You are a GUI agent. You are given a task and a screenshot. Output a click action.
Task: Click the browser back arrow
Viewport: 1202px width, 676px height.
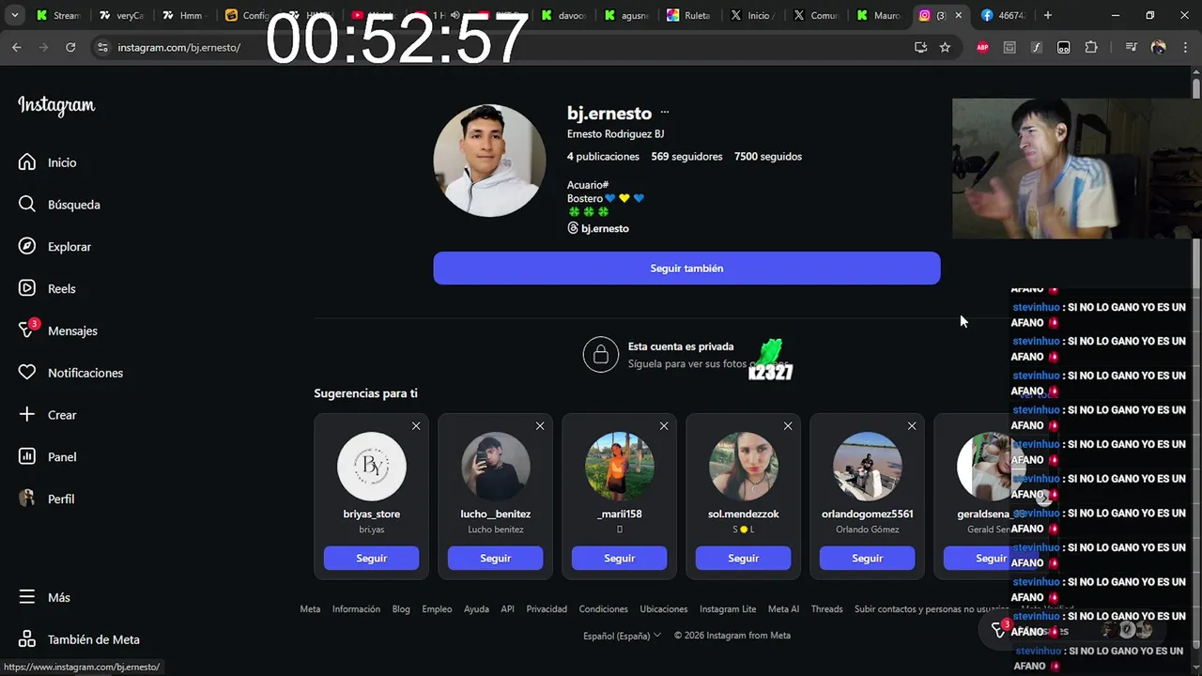point(16,47)
